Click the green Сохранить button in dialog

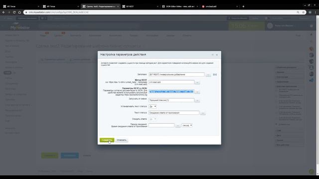tap(107, 140)
